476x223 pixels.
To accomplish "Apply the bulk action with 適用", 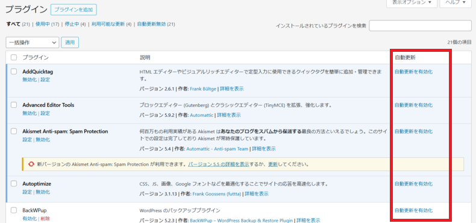I will pyautogui.click(x=70, y=43).
